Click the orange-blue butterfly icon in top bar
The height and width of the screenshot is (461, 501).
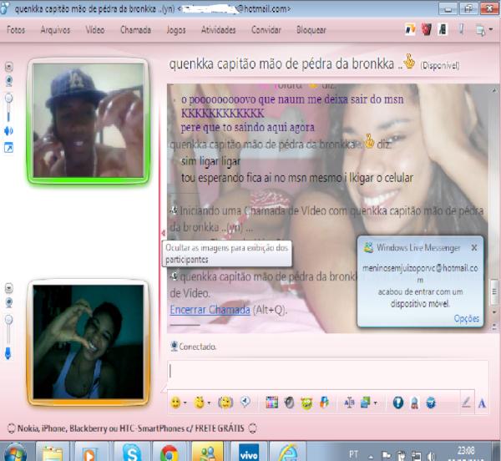pyautogui.click(x=410, y=29)
